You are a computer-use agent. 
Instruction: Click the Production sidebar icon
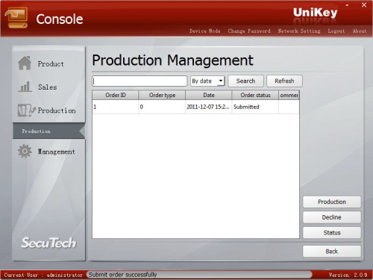26,111
